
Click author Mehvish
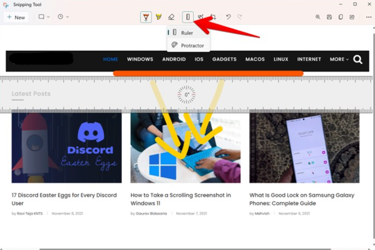click(262, 213)
